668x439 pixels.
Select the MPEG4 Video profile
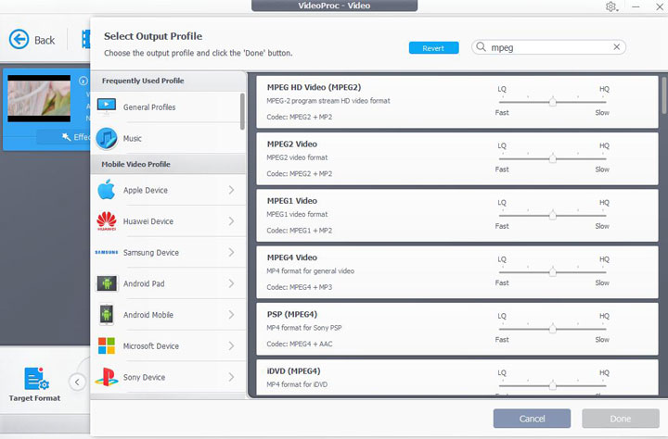point(371,269)
